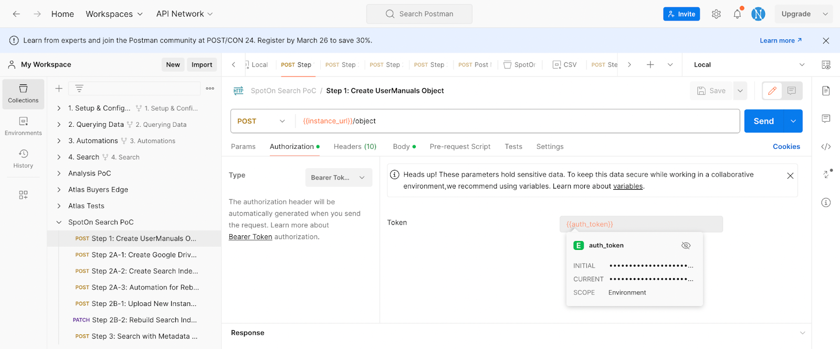Open collection filter icon

(x=79, y=89)
